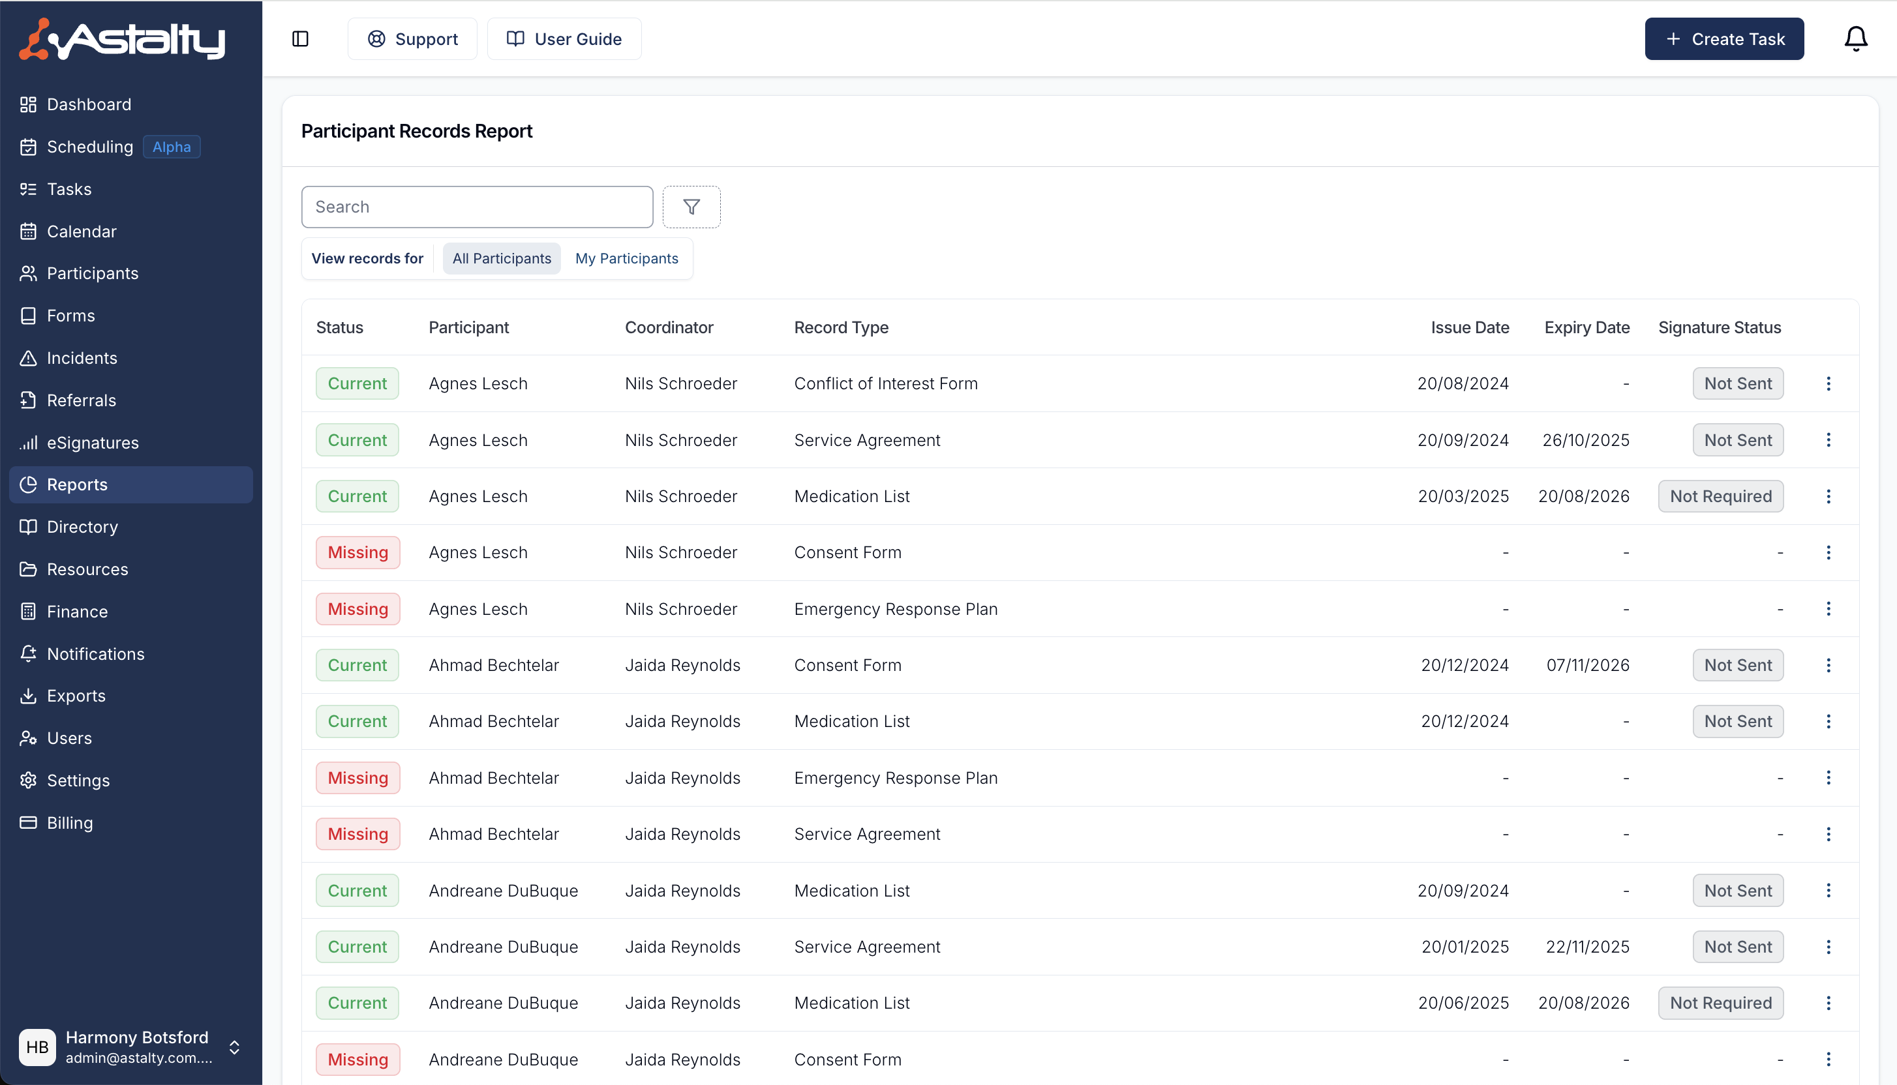Open row menu for Agnes Lesch Service Agreement
Screen dimensions: 1897x1085
tap(1828, 439)
